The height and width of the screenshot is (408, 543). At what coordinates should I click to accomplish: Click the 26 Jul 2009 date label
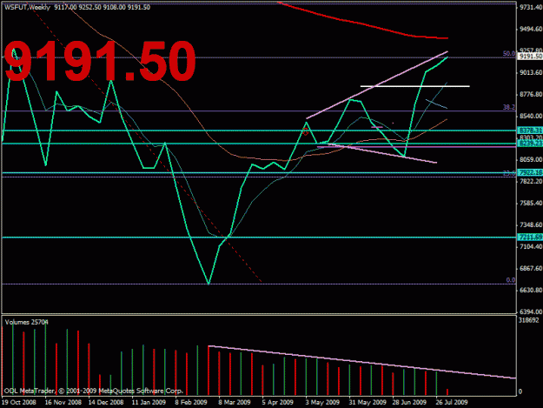pos(452,402)
